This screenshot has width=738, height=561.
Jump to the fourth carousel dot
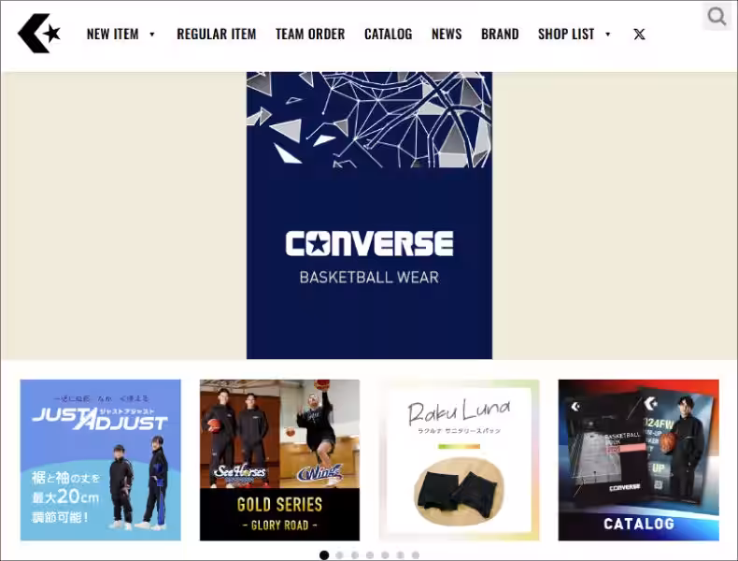(370, 554)
